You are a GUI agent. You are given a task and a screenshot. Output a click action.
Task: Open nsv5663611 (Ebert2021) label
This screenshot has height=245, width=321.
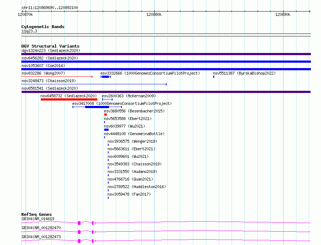click(x=131, y=149)
